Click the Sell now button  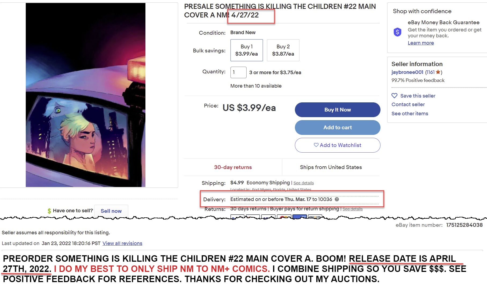coord(111,211)
